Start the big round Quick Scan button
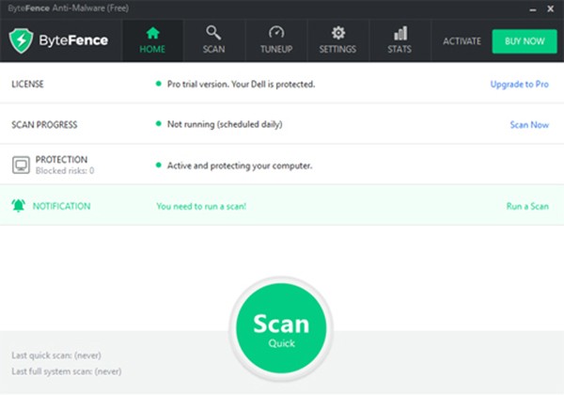 coord(281,329)
